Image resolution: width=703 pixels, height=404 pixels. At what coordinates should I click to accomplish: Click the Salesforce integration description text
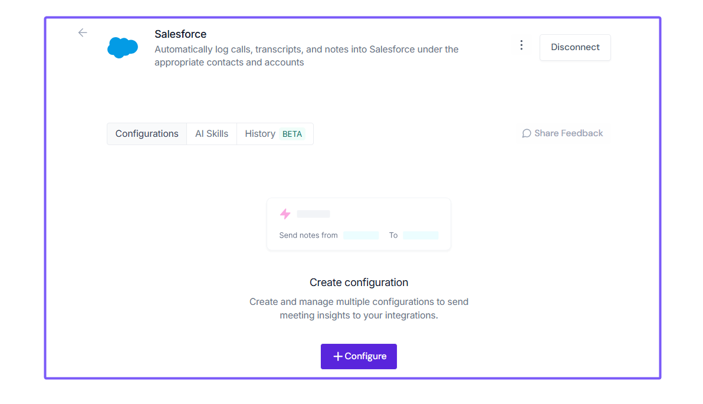pos(306,56)
